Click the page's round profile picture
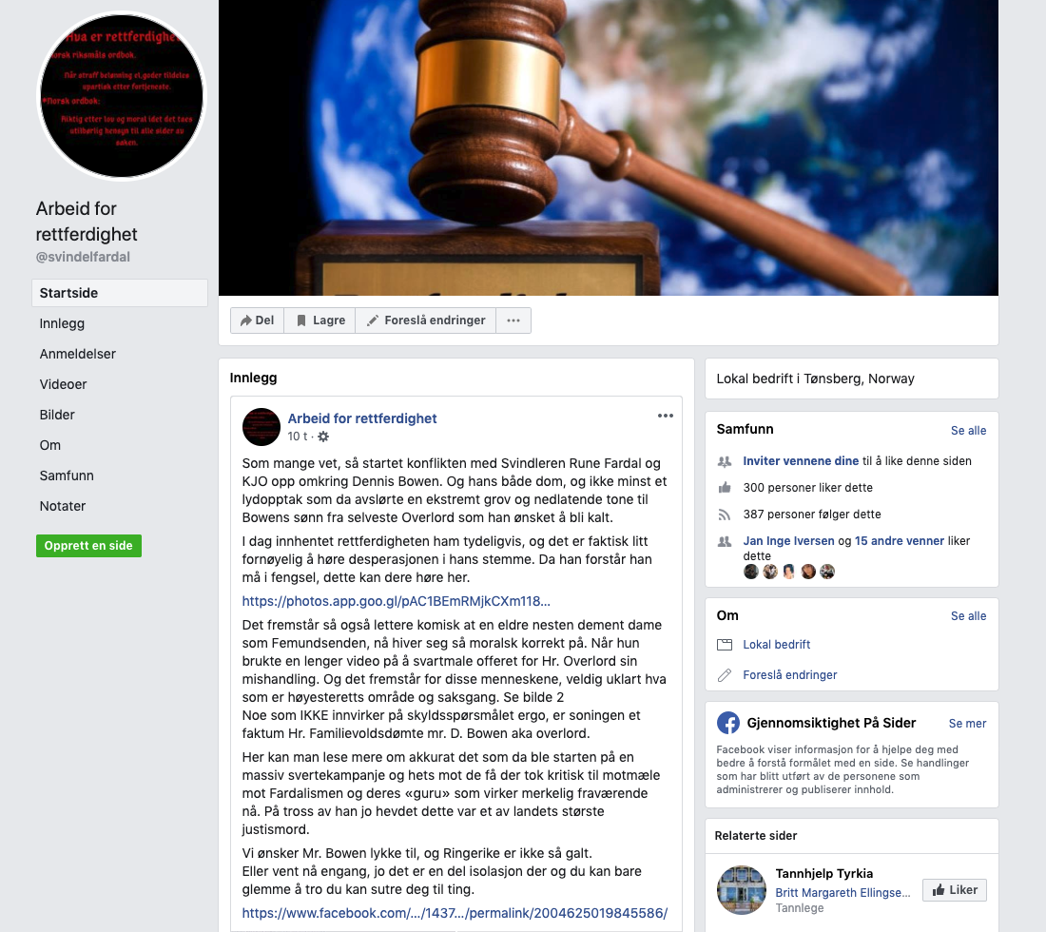This screenshot has height=932, width=1046. 122,96
